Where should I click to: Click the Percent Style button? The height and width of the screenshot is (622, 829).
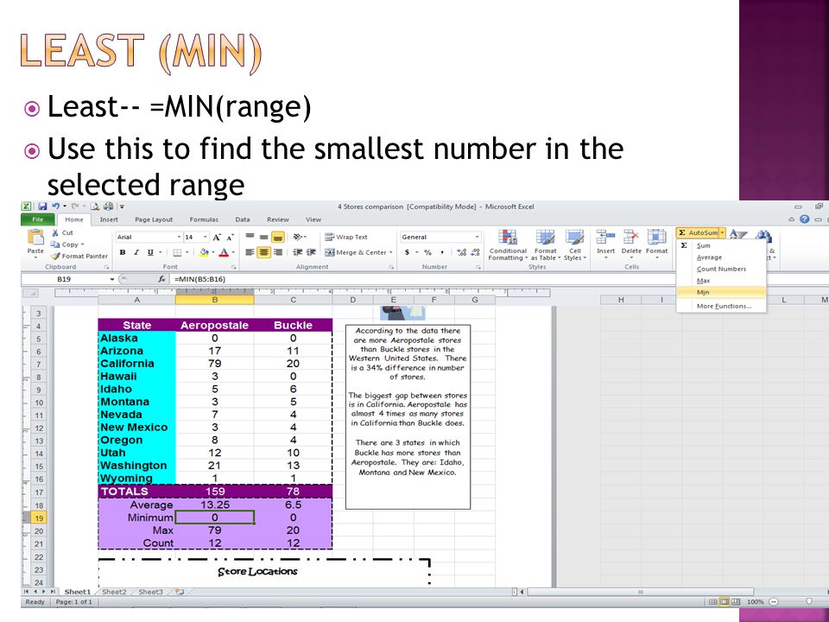click(427, 252)
